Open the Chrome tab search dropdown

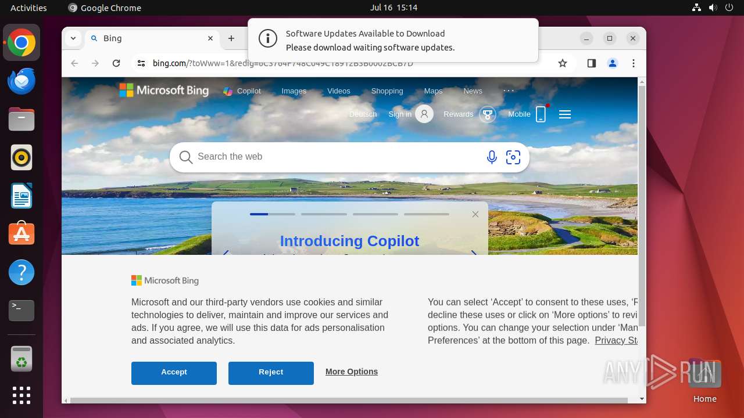pyautogui.click(x=73, y=38)
